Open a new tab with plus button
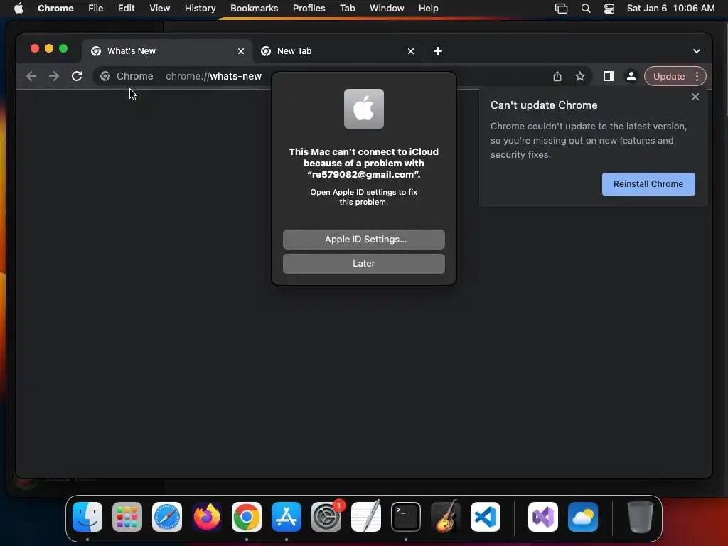728x546 pixels. 437,51
